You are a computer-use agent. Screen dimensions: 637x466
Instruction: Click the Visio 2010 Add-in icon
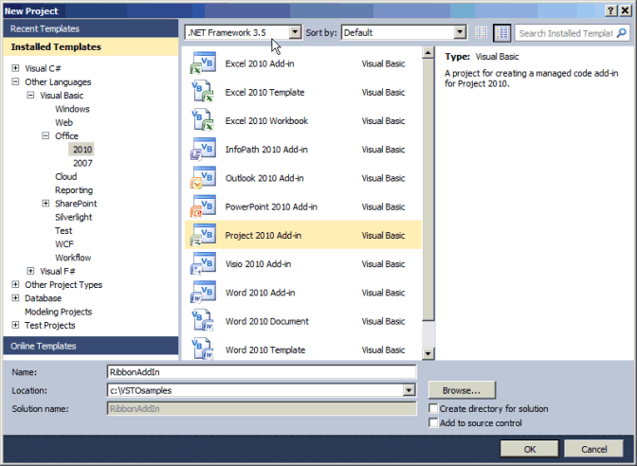[x=203, y=263]
